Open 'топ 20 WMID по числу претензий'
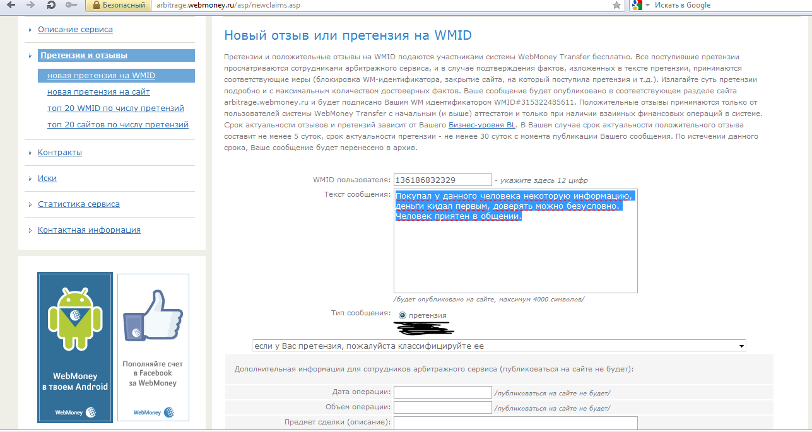 (115, 108)
